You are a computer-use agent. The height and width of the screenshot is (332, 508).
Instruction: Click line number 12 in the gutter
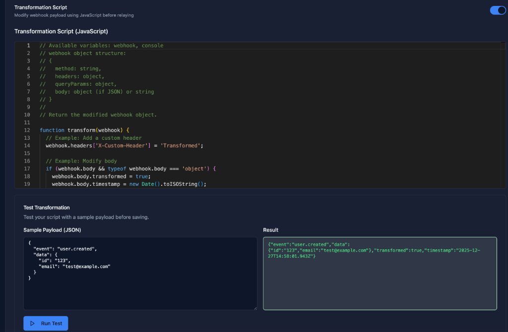pyautogui.click(x=28, y=130)
